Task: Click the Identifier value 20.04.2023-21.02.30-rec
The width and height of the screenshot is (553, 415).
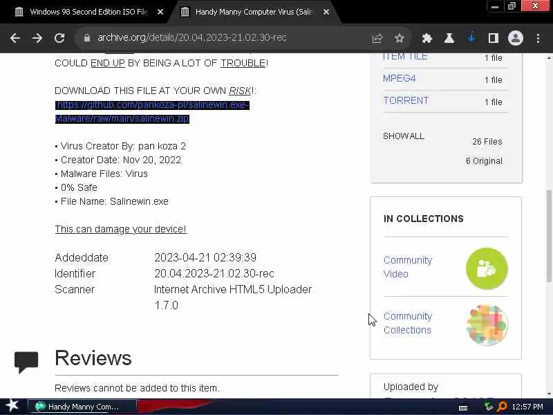Action: pos(214,273)
